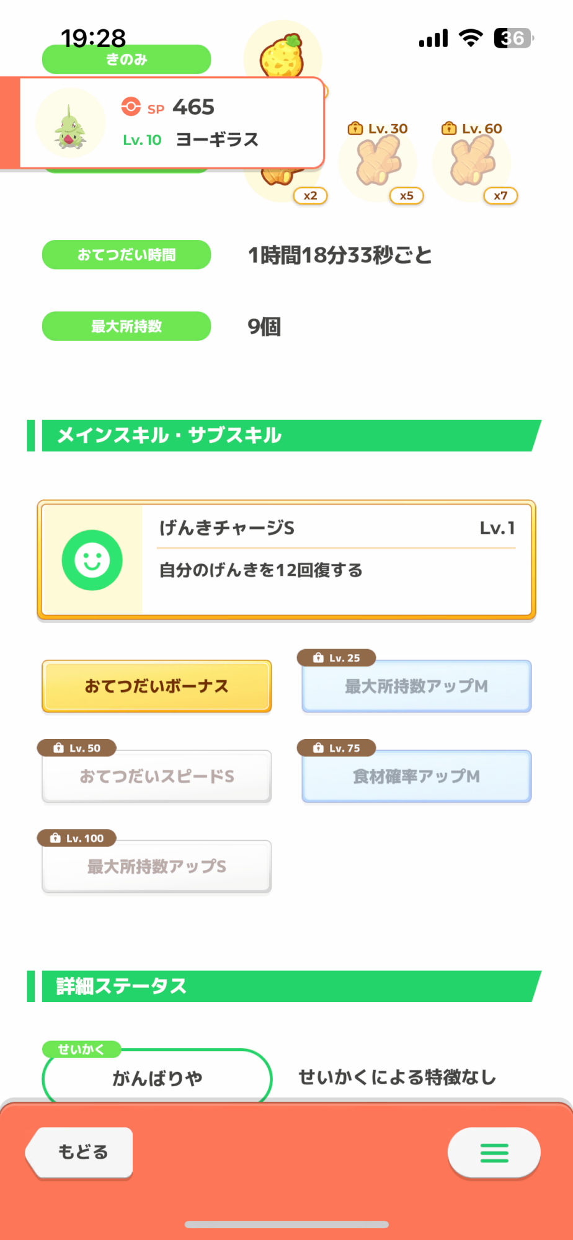
Task: Open the げんきチャージS main skill card
Action: [286, 560]
